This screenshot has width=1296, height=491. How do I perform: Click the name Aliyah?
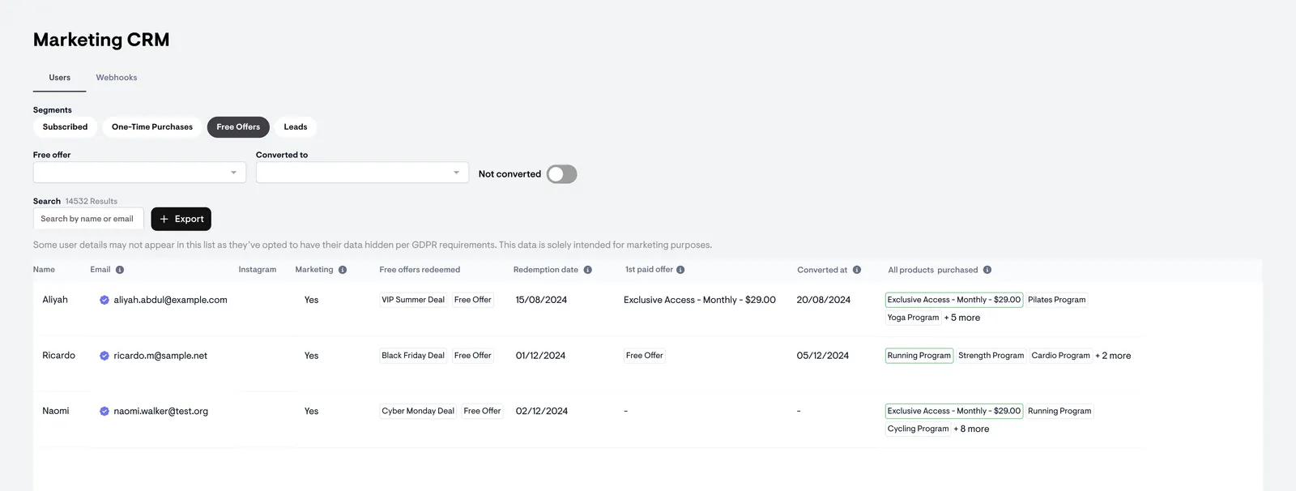(x=55, y=300)
